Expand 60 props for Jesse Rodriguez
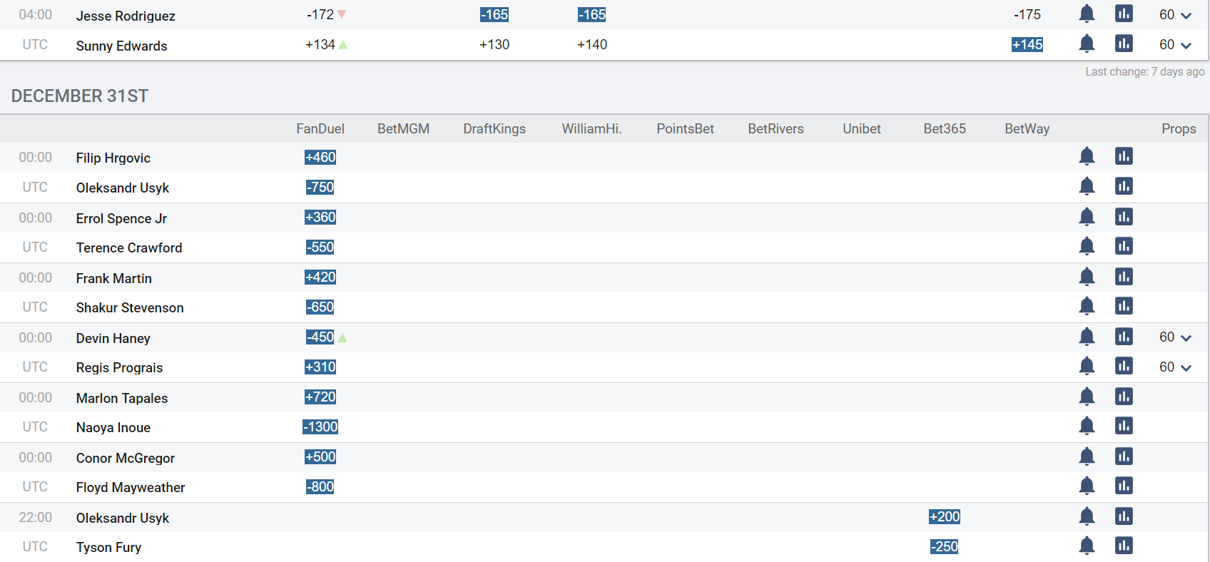1210x562 pixels. [1175, 15]
